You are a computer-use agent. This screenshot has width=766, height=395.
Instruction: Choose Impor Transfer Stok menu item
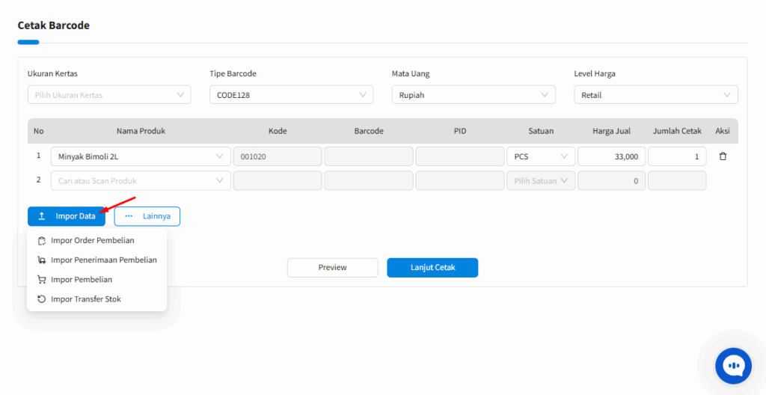pos(85,299)
